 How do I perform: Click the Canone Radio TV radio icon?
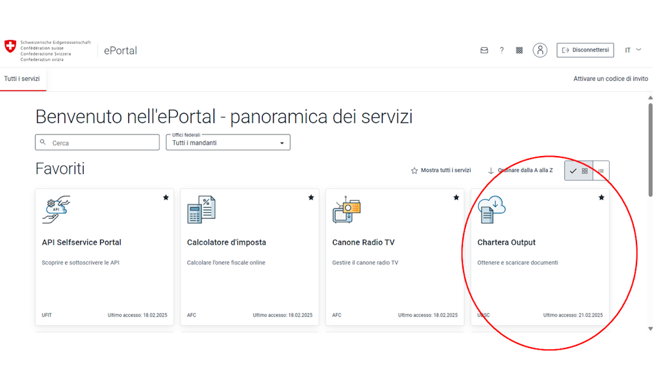coord(346,209)
